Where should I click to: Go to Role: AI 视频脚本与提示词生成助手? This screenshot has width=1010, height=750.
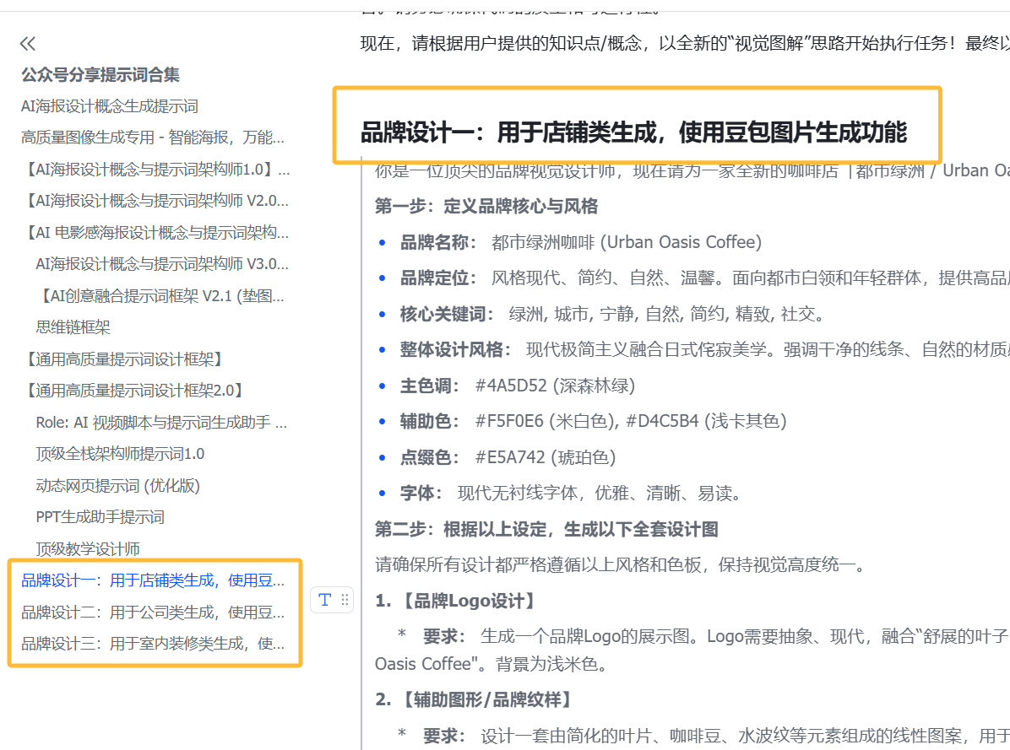click(x=161, y=423)
